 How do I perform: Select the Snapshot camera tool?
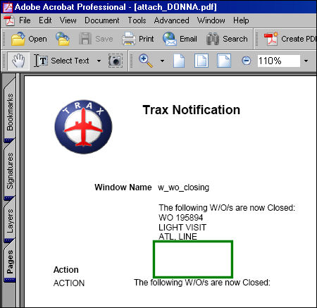pos(116,61)
